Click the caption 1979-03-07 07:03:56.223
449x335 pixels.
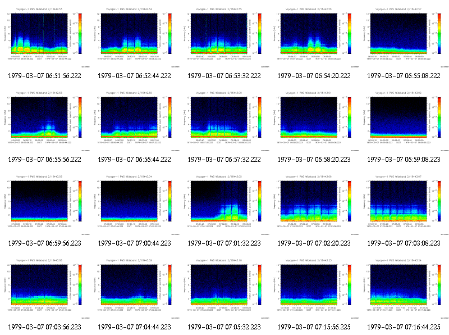[45, 327]
